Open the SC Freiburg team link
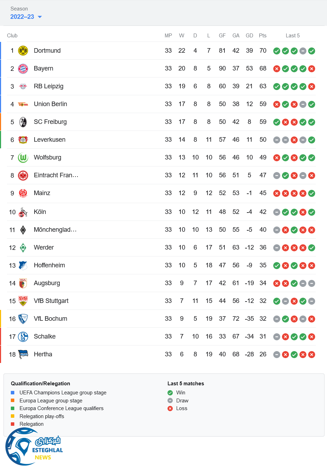 tap(50, 122)
